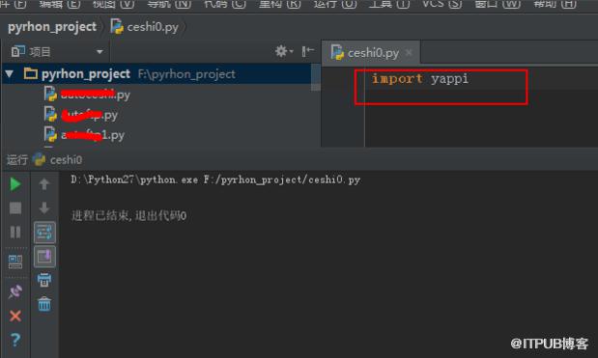The width and height of the screenshot is (598, 358).
Task: Collapse the project tool window icon
Action: click(308, 51)
